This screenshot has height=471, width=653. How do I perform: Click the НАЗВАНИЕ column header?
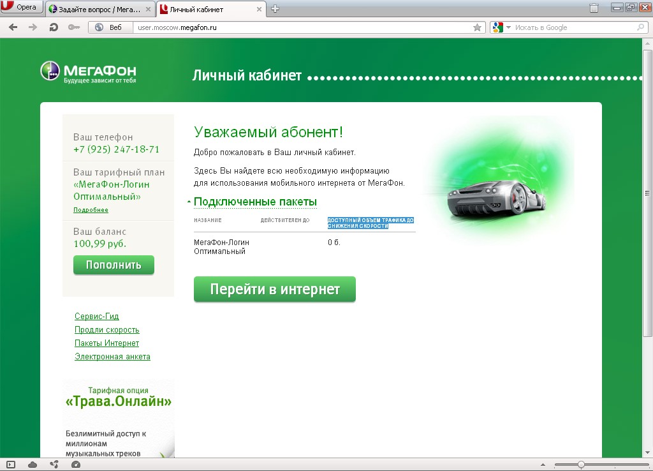coord(208,220)
